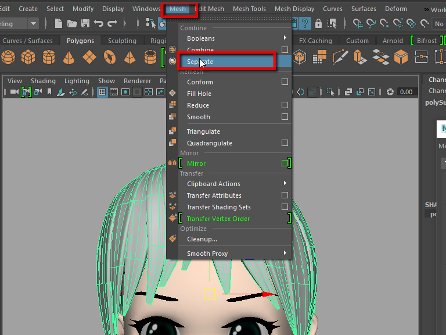446x335 pixels.
Task: Open the menu set dropdown arrow
Action: [33, 24]
